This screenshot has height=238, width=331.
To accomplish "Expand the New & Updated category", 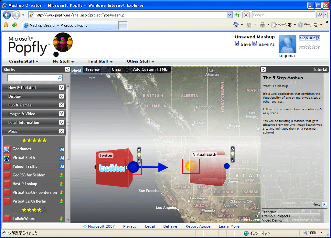I will click(61, 87).
